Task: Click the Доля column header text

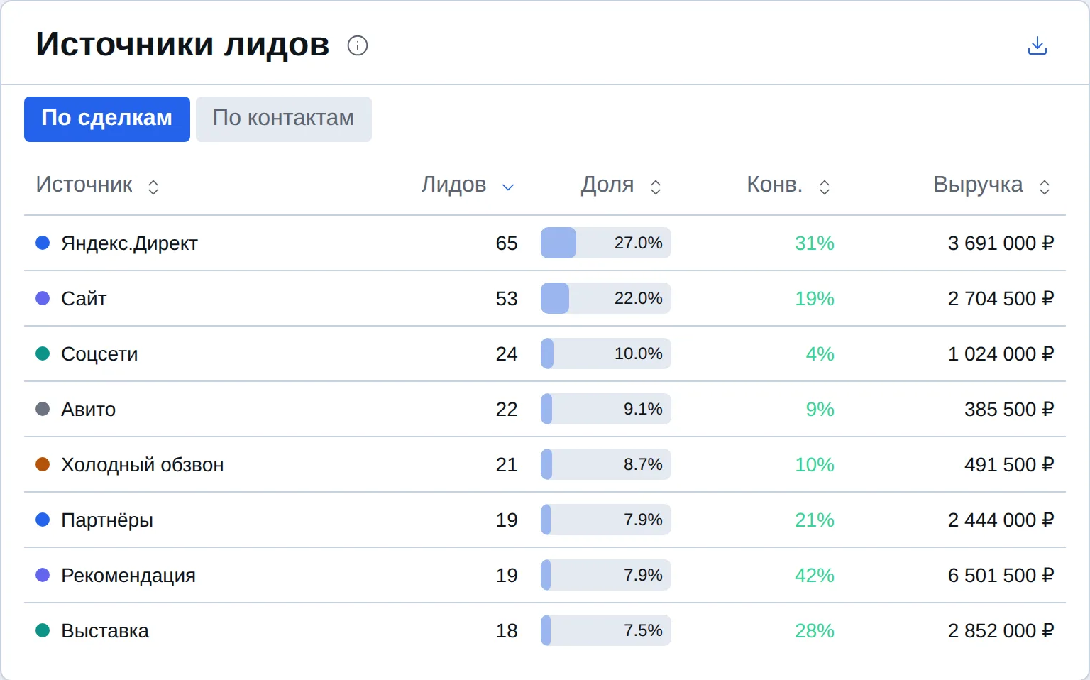Action: pos(607,185)
